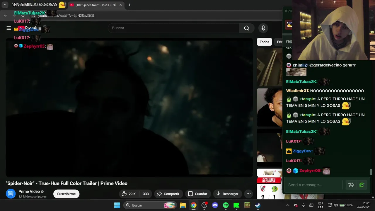Click the emote image in chimiIZ message

pyautogui.click(x=296, y=72)
